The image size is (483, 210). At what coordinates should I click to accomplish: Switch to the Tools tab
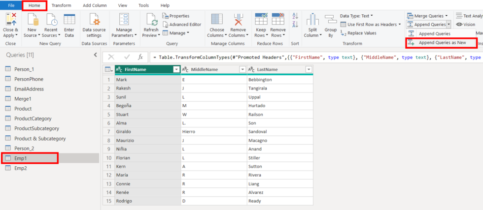(143, 5)
